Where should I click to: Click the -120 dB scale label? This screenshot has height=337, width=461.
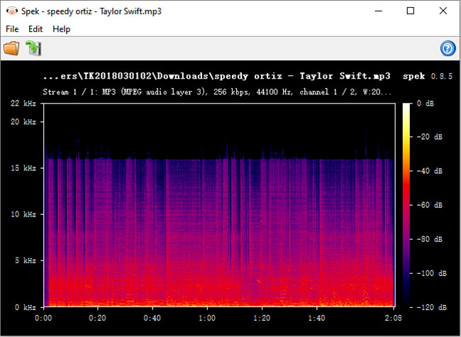point(432,307)
